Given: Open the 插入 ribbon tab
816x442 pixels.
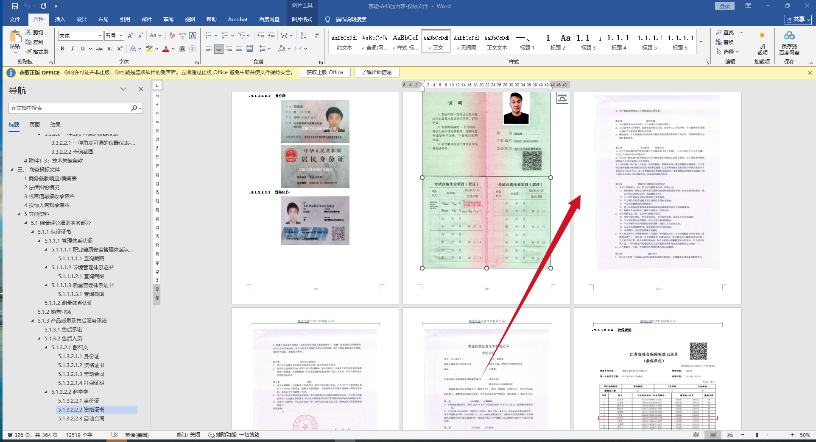Looking at the screenshot, I should pyautogui.click(x=60, y=19).
